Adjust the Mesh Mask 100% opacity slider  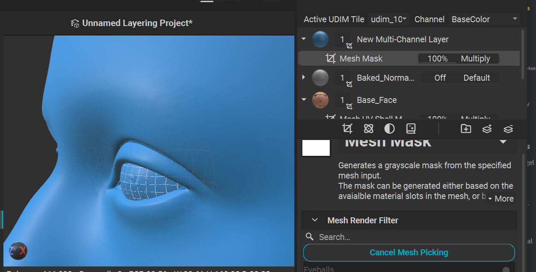click(437, 58)
